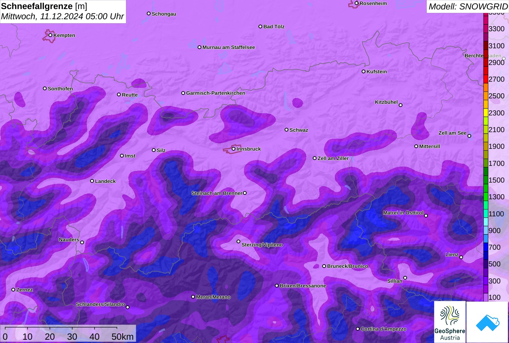Screen dimensions: 509x343
Task: Click the 100 legend value
Action: [495, 298]
